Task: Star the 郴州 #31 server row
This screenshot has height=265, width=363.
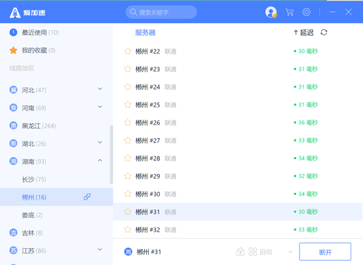Action: pos(128,211)
